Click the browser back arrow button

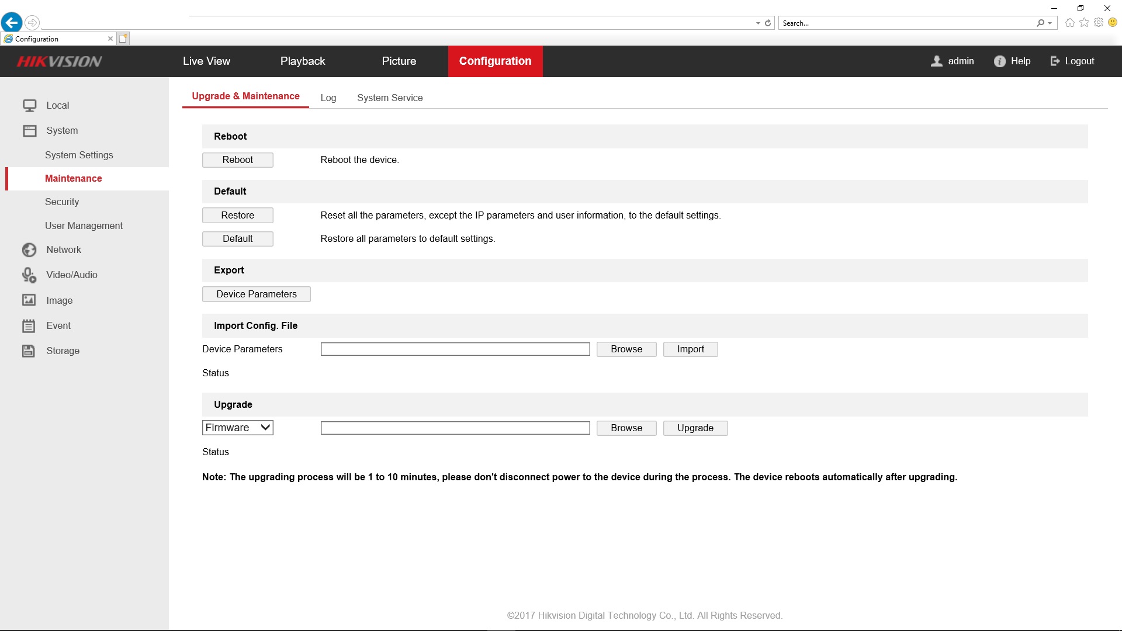click(12, 23)
